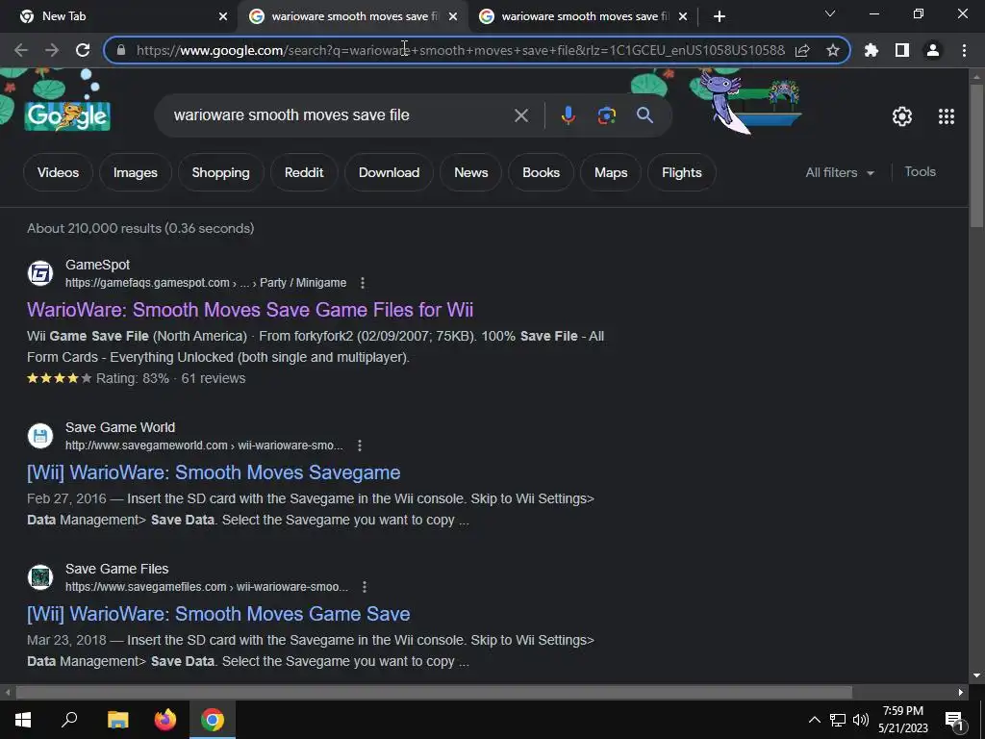Click the GameSpot site favicon
The height and width of the screenshot is (739, 985).
40,273
